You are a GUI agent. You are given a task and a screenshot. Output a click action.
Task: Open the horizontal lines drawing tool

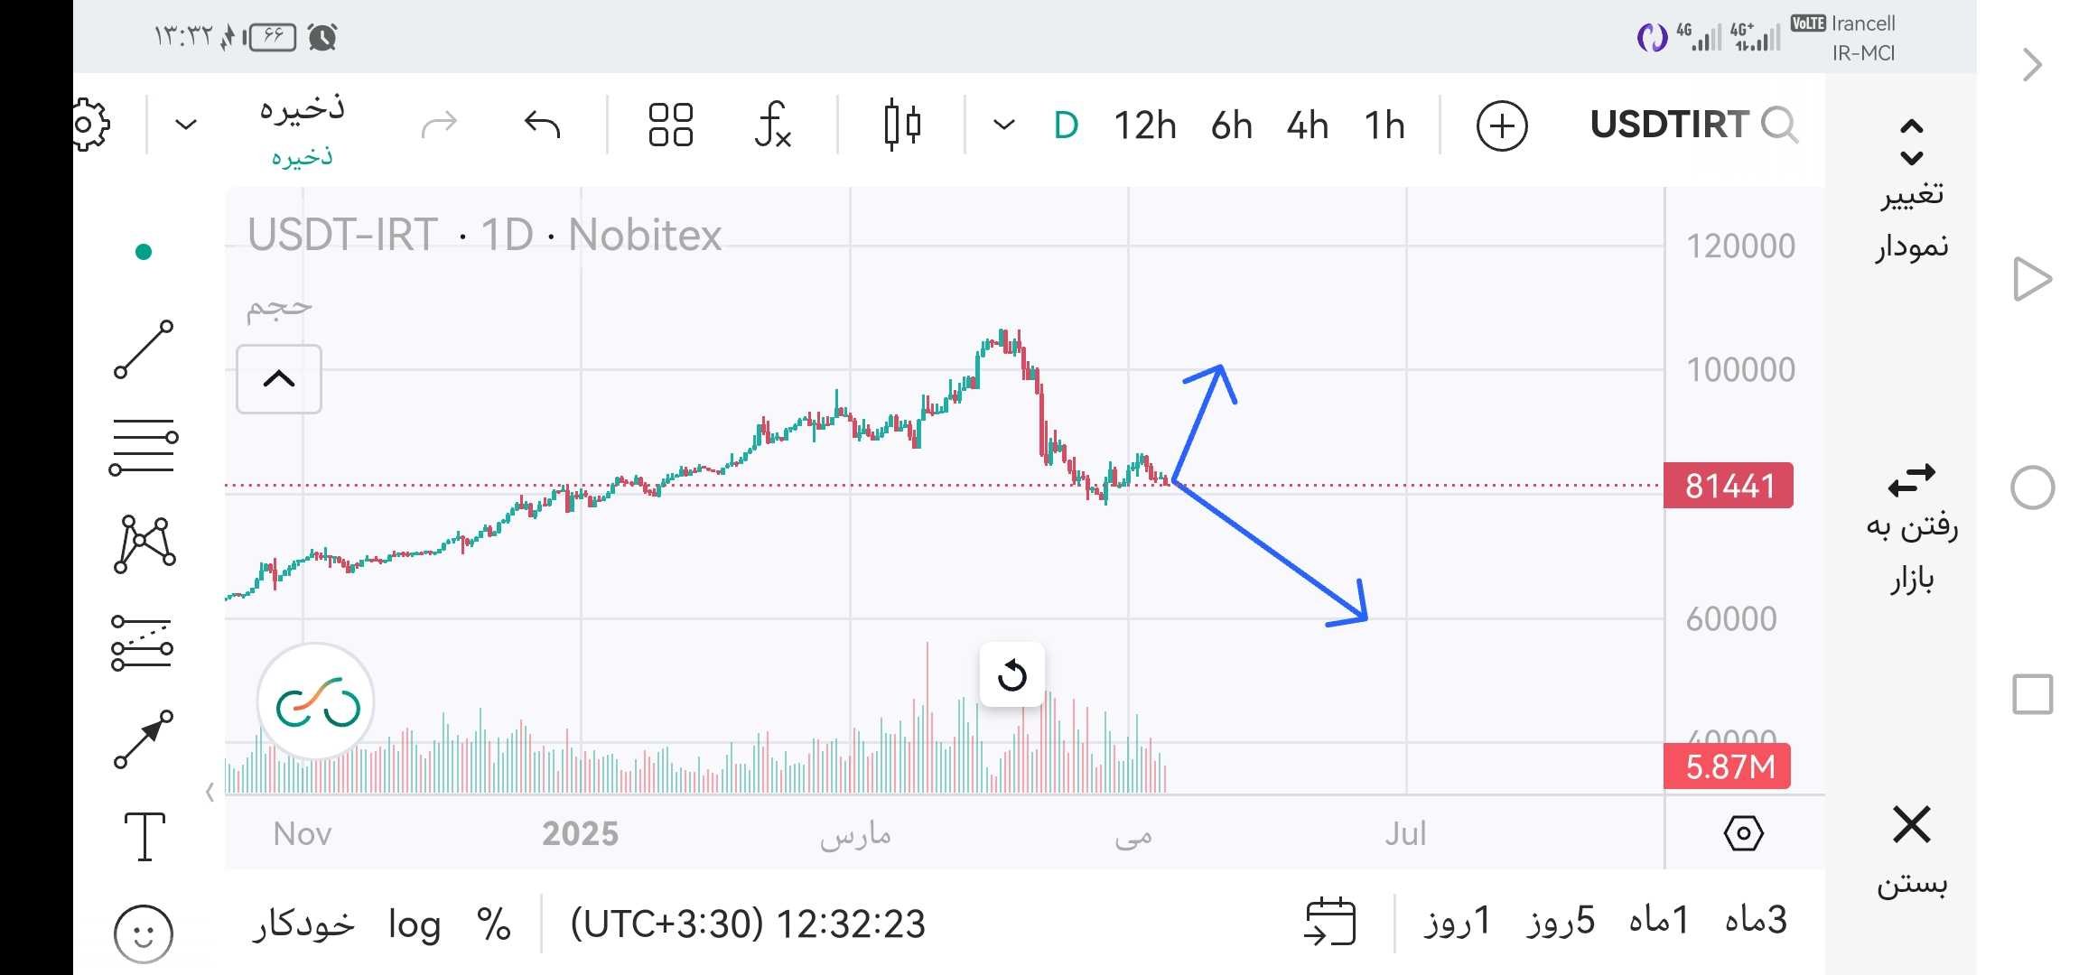coord(144,447)
